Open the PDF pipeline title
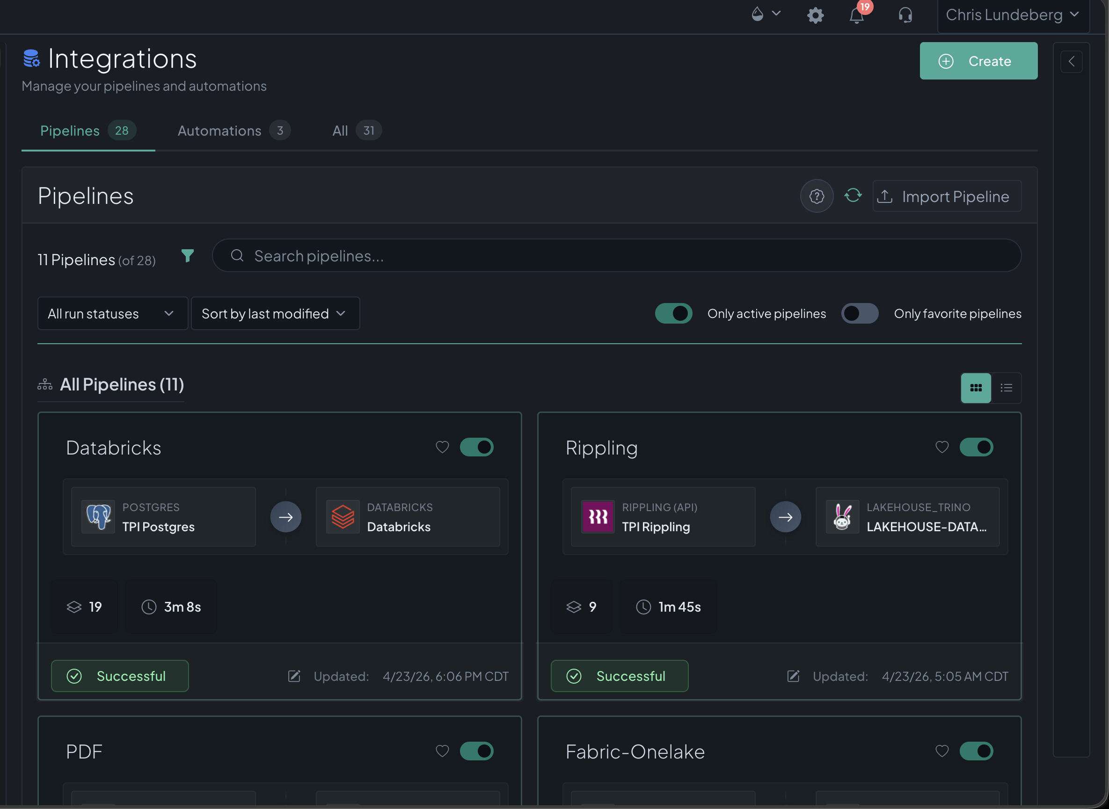This screenshot has width=1109, height=809. (84, 751)
